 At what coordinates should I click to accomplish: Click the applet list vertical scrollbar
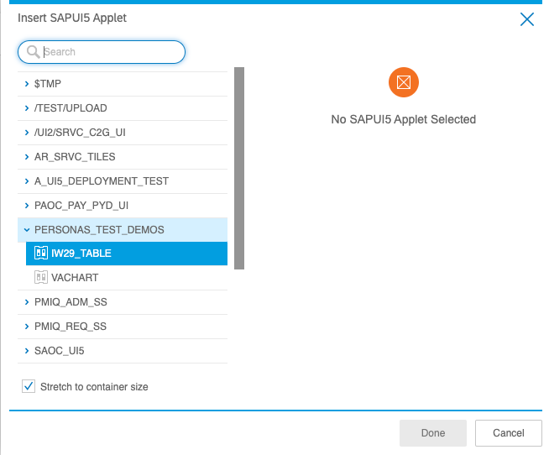238,168
